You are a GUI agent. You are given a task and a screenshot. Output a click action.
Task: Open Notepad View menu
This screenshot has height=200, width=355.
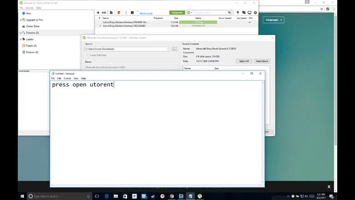[x=76, y=78]
